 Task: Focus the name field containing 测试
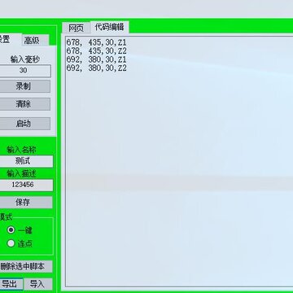tap(26, 161)
